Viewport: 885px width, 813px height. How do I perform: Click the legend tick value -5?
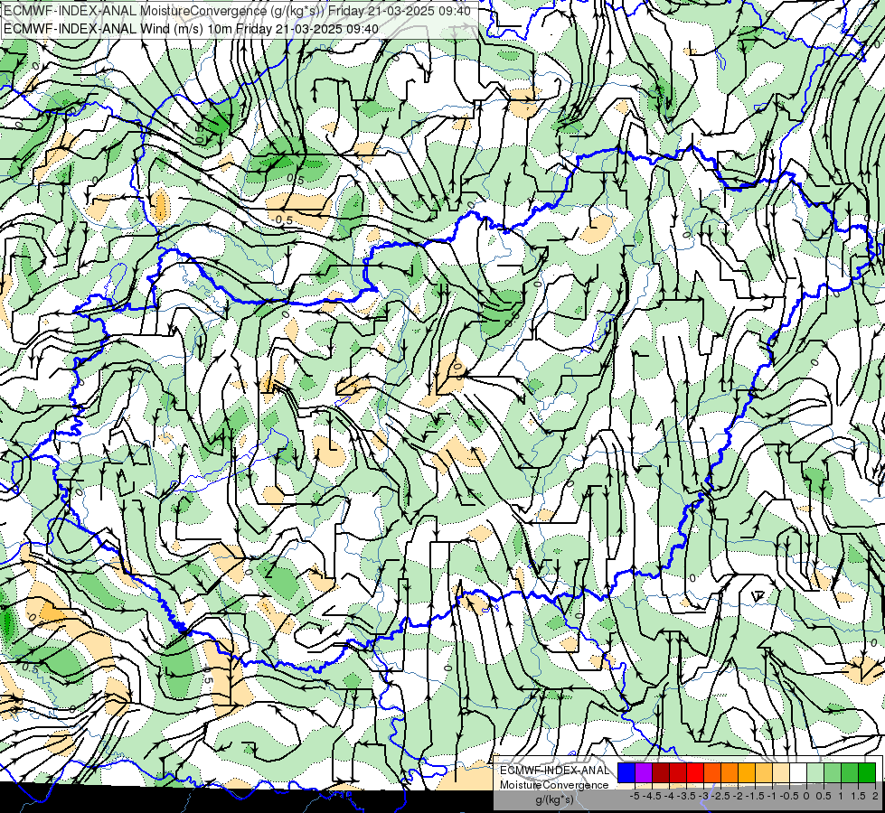pyautogui.click(x=635, y=796)
